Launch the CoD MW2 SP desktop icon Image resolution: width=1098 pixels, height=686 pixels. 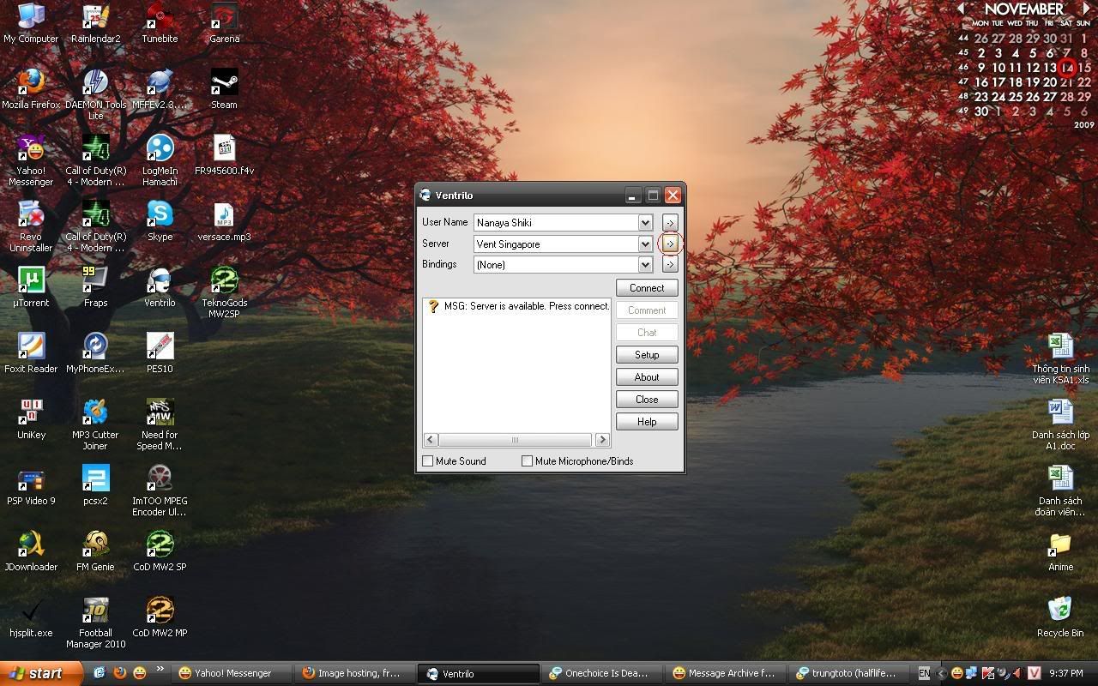click(160, 551)
